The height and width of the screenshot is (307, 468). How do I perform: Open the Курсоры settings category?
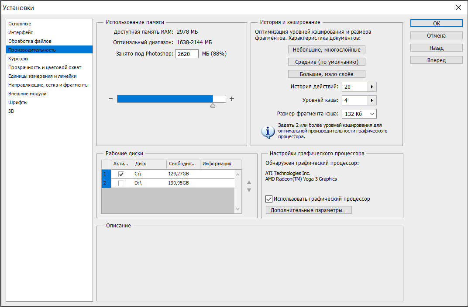pos(18,59)
